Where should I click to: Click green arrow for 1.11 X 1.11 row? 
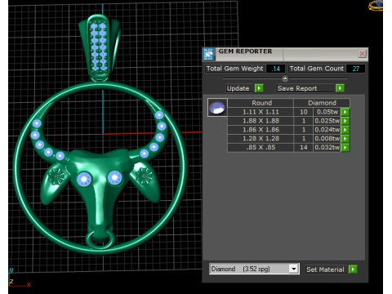coord(345,112)
